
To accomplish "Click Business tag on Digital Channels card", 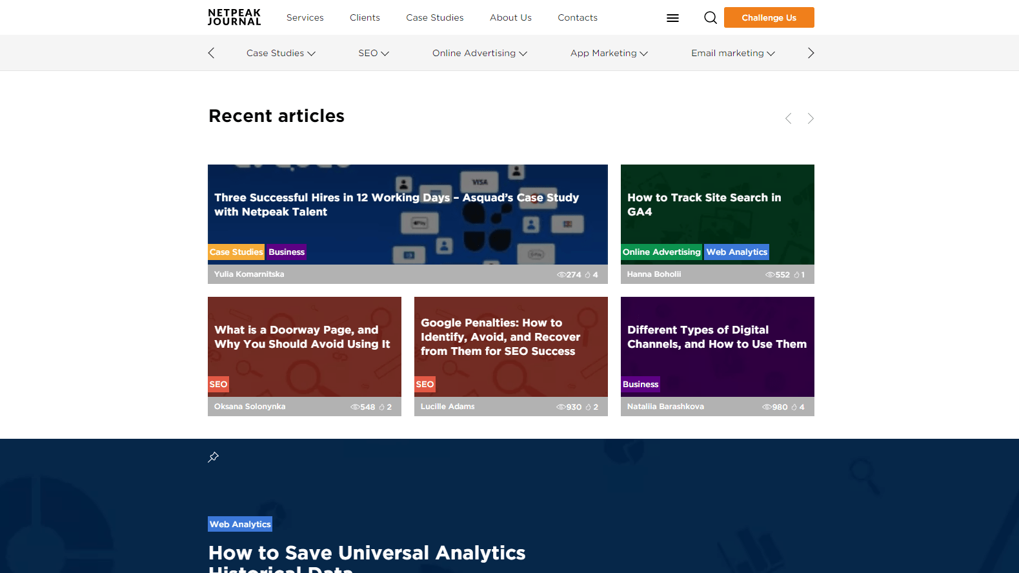I will point(640,384).
